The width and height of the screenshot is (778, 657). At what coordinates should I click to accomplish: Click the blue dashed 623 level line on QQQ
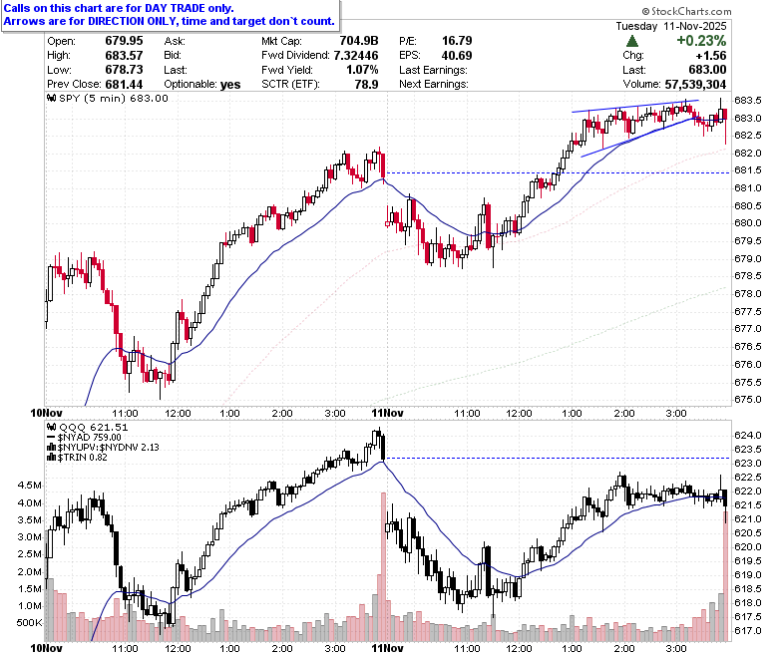559,459
